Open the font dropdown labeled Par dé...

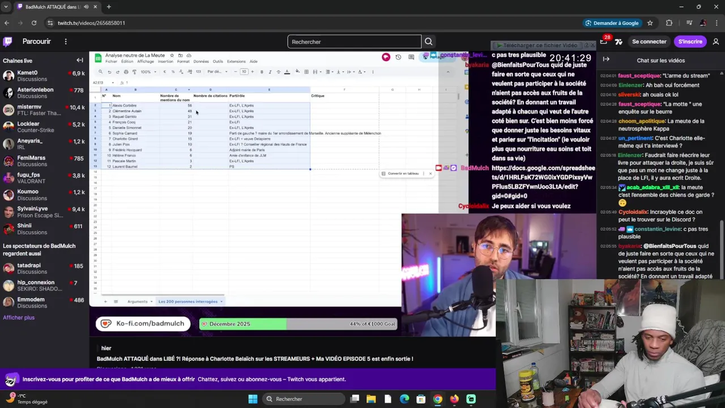(x=217, y=72)
